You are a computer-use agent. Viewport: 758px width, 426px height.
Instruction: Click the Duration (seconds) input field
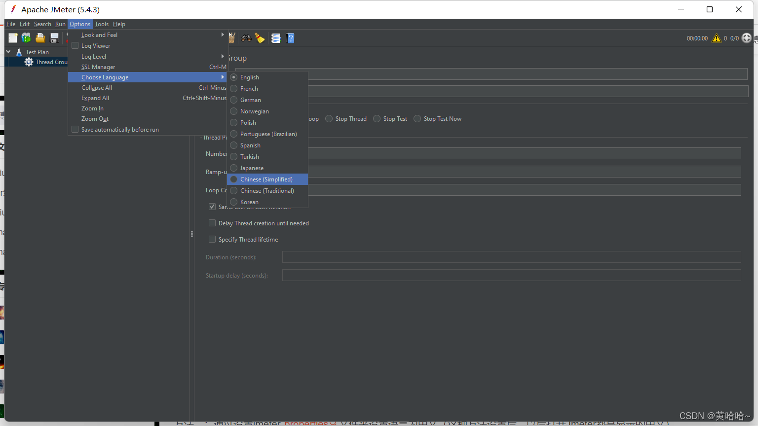point(511,257)
